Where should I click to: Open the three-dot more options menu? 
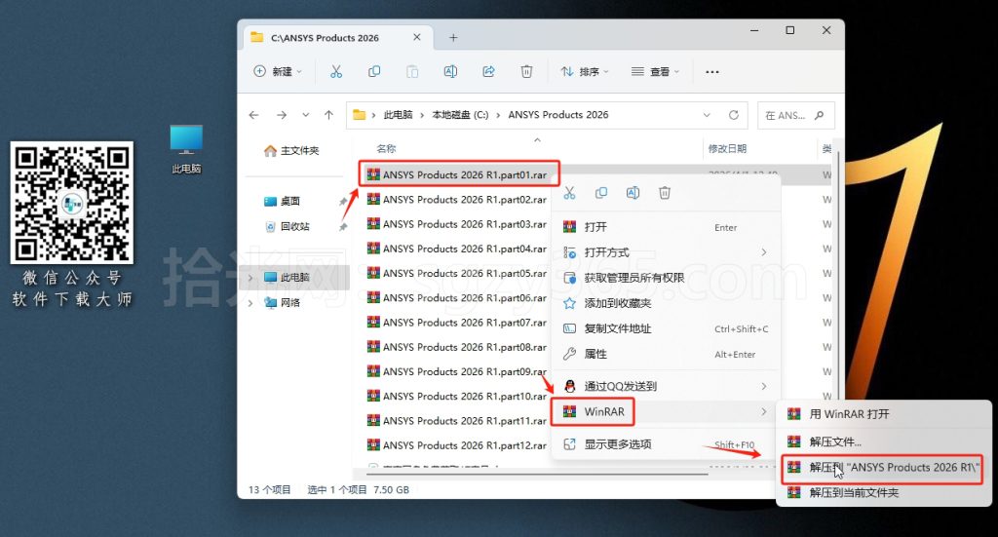click(712, 72)
